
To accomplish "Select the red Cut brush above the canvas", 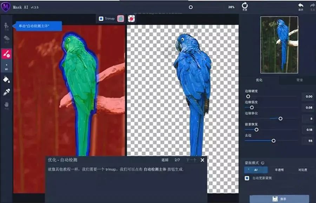I will [131, 18].
